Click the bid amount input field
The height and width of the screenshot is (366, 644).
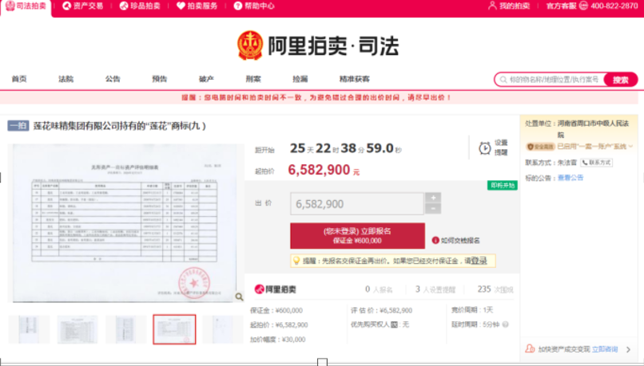point(356,204)
